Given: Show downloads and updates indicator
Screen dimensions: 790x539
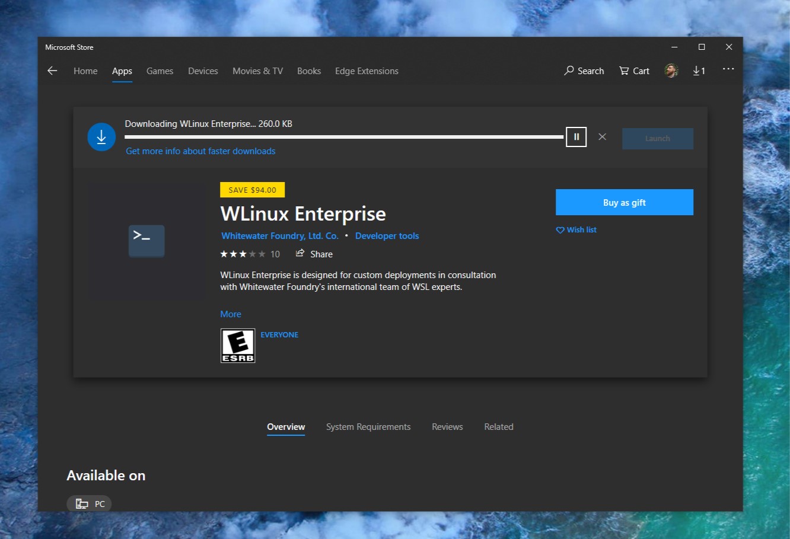Looking at the screenshot, I should (x=699, y=71).
